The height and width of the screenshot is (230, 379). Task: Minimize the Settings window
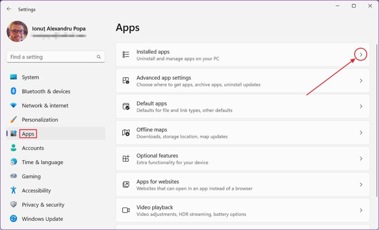338,6
